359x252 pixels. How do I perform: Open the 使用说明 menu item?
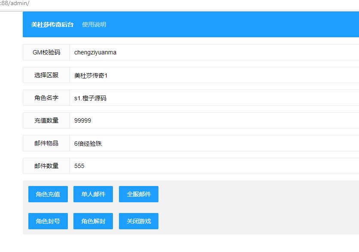click(x=94, y=24)
